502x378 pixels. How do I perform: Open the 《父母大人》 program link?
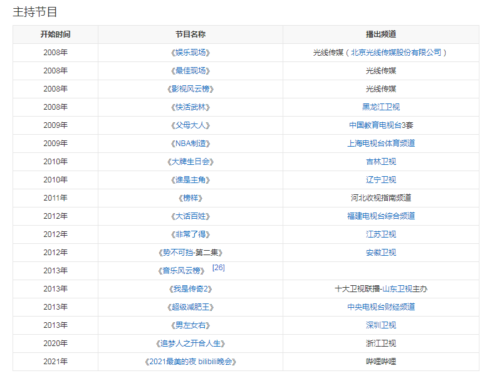click(190, 125)
